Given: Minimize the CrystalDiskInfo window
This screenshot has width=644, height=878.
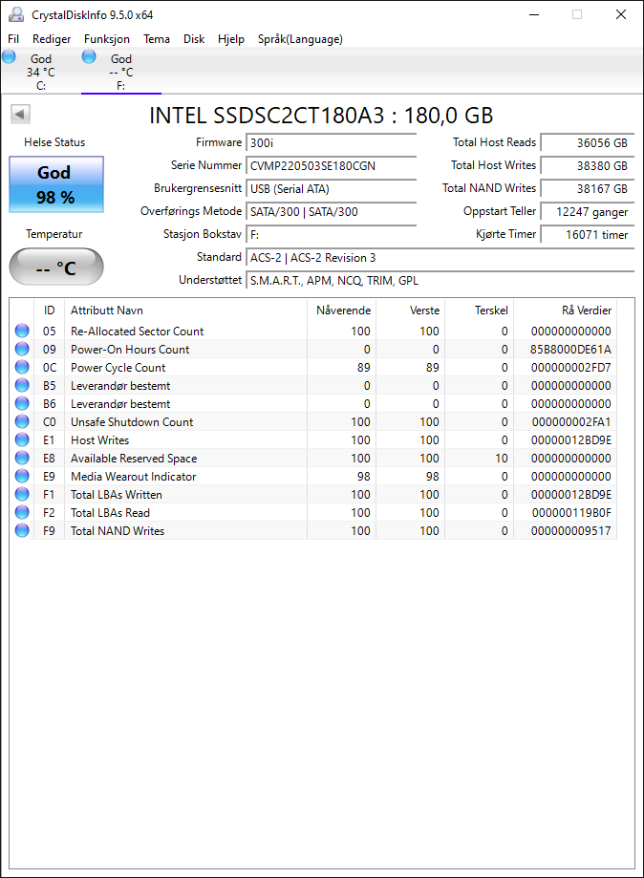Looking at the screenshot, I should point(534,14).
